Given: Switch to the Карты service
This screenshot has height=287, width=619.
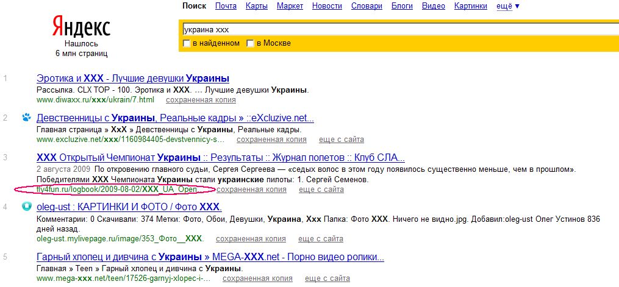Looking at the screenshot, I should 256,6.
